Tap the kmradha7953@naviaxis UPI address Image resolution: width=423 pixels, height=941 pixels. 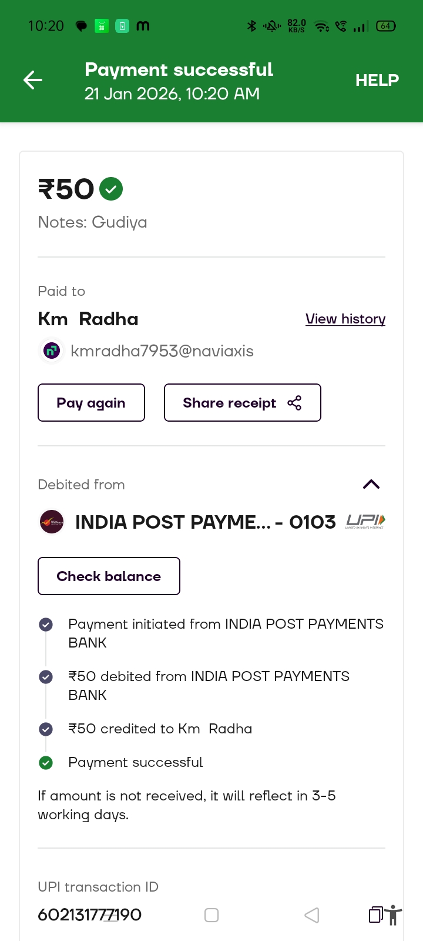click(162, 351)
